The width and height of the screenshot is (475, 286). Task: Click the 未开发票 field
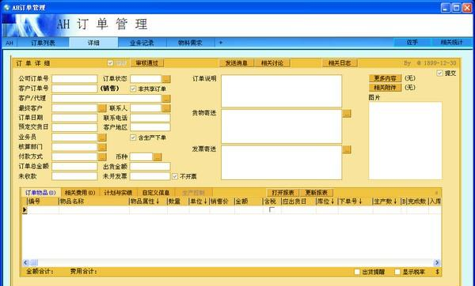(x=150, y=176)
